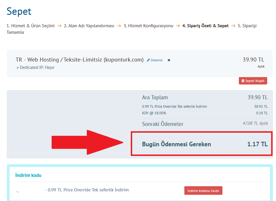Select step 2. Alan Adı Yapılandırması
The height and width of the screenshot is (201, 276).
click(89, 26)
